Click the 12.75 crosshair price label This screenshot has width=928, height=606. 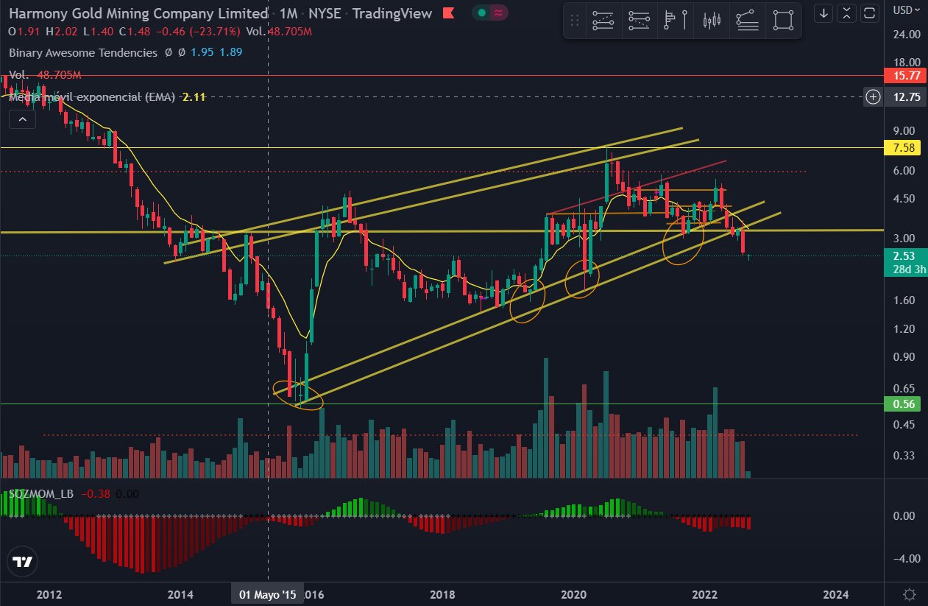(906, 96)
